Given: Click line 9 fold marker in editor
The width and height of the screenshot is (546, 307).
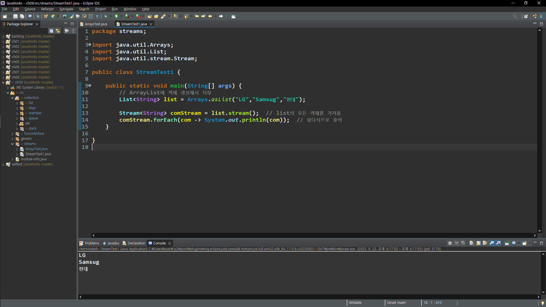Looking at the screenshot, I should coord(90,86).
